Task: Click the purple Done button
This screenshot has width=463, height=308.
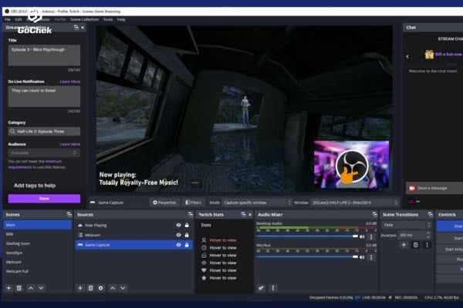Action: point(44,198)
